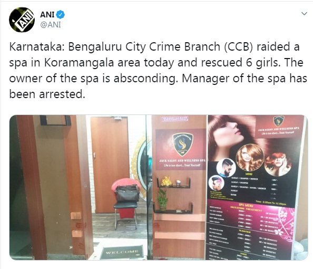Click the bamboo plant on the lower shelf
This screenshot has width=313, height=269.
[162, 200]
